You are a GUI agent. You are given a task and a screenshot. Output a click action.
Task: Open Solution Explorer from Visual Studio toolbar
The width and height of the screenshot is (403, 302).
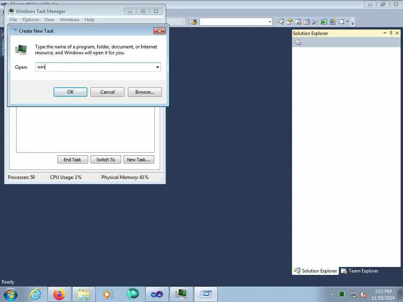click(x=280, y=22)
